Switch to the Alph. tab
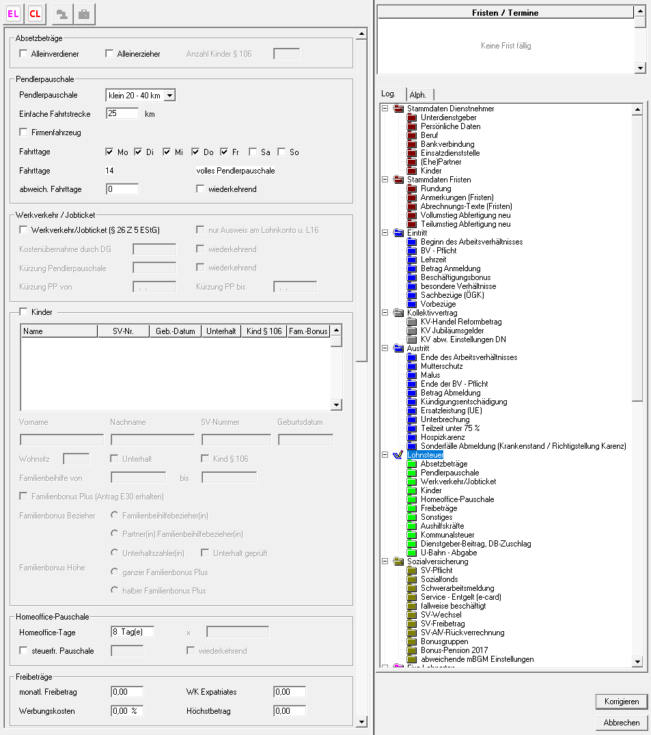 [x=417, y=95]
